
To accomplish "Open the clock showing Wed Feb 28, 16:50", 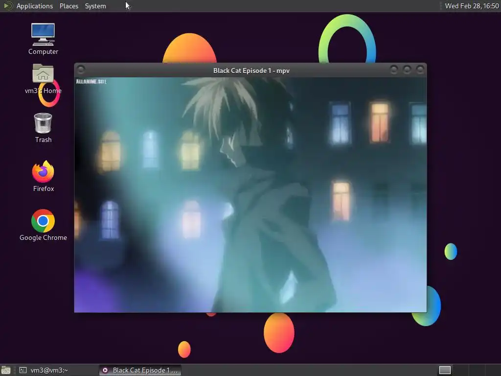I will (x=472, y=6).
